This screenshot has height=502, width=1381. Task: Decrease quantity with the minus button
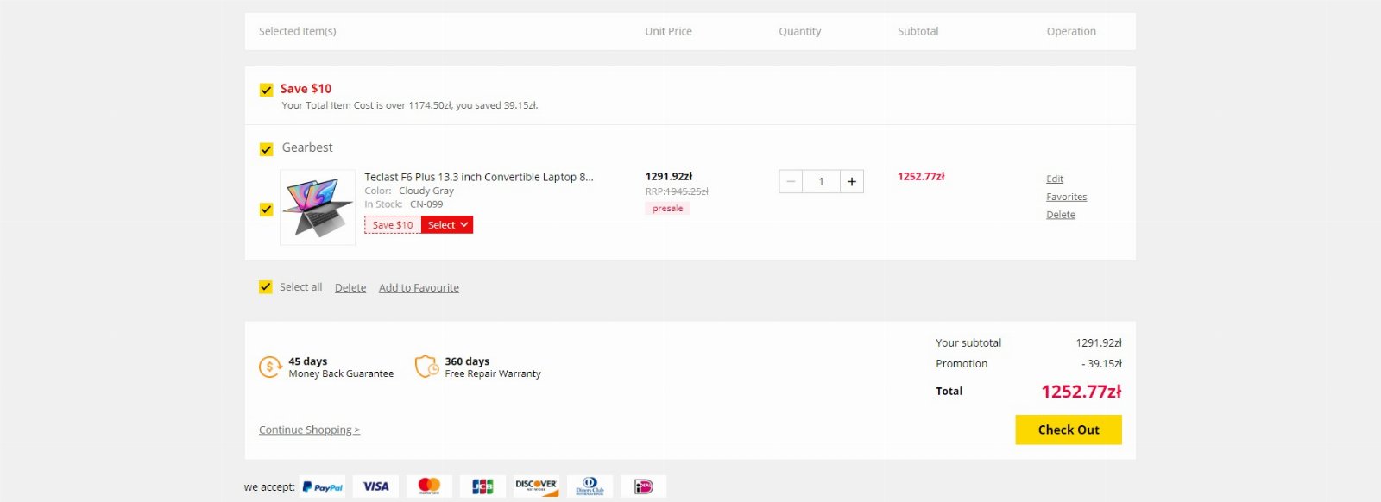(x=791, y=181)
